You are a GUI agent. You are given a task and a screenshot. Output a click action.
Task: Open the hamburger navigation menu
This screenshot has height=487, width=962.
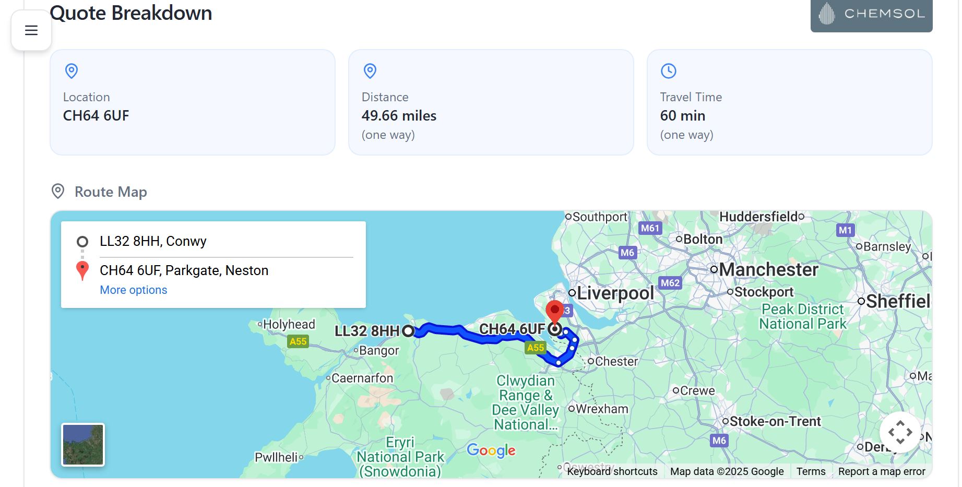click(x=31, y=30)
